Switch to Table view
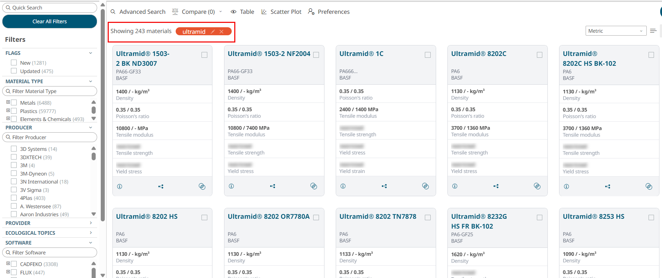 (247, 12)
